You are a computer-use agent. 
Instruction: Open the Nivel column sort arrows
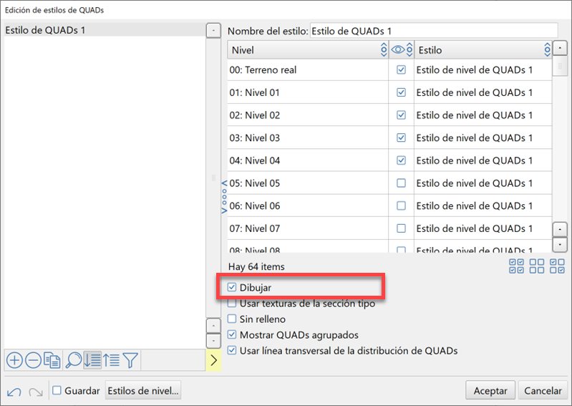[384, 50]
